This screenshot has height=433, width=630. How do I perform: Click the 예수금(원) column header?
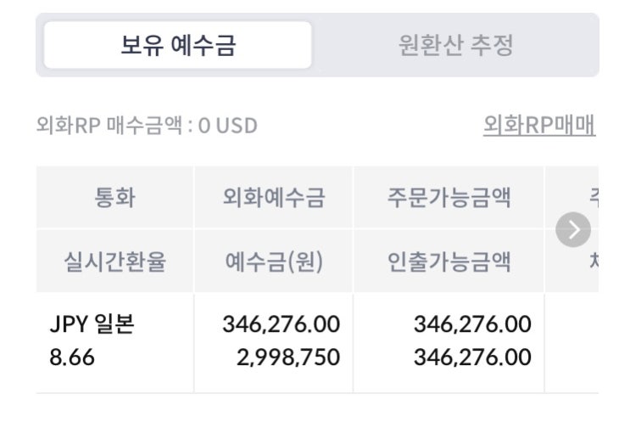(273, 261)
